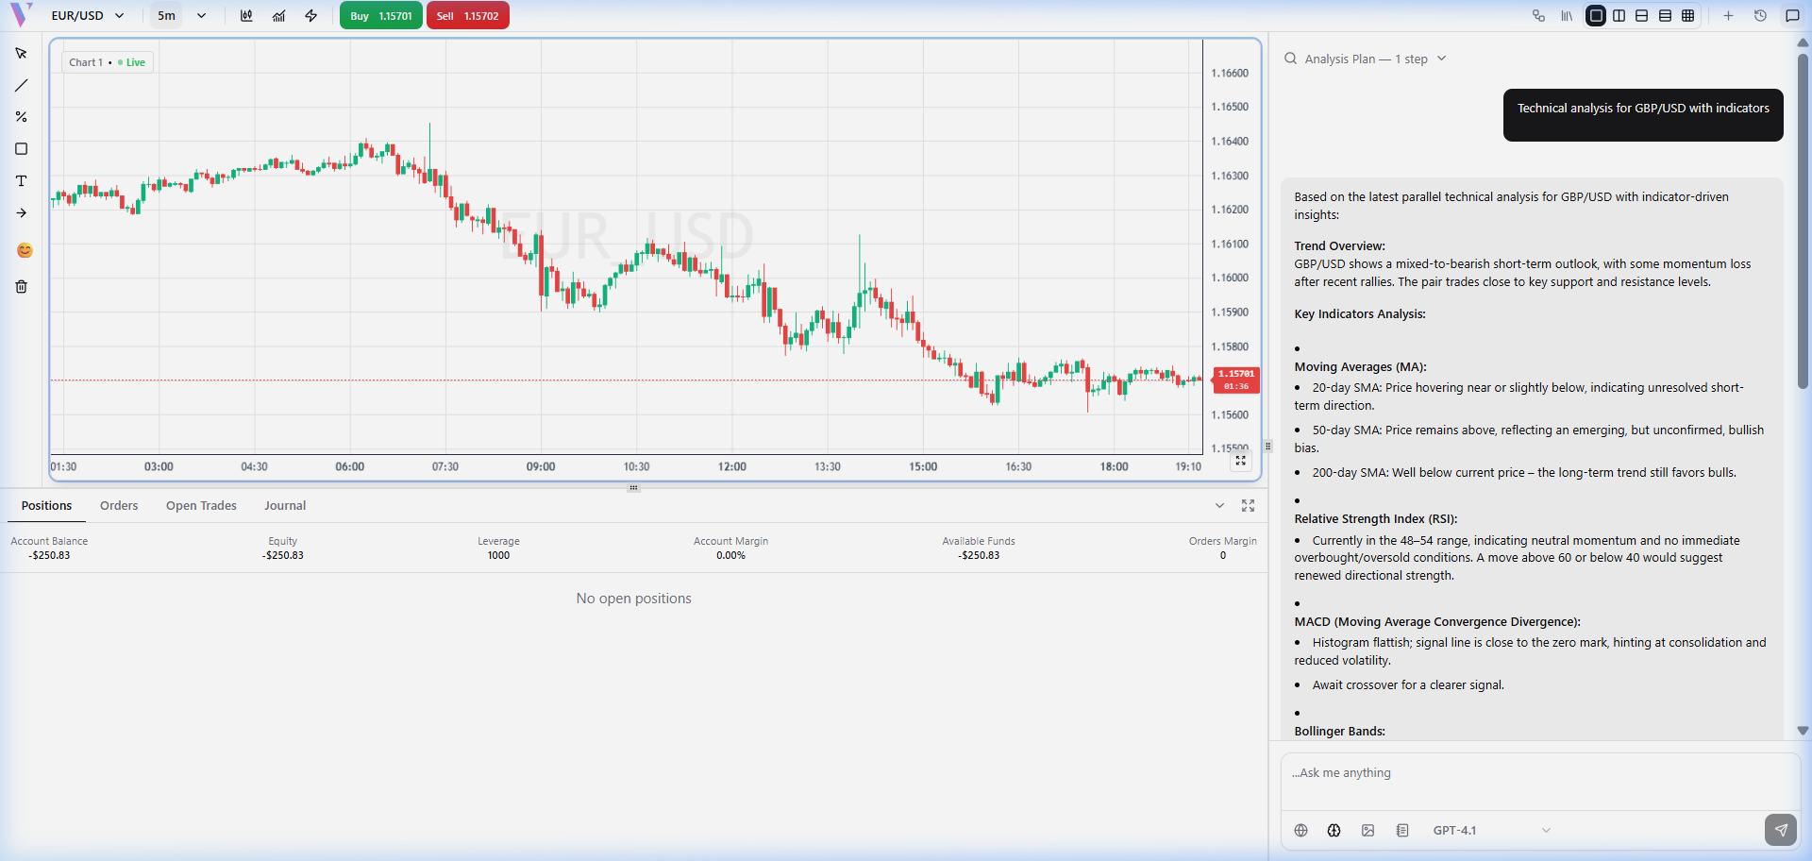Open the candlestick chart type icon

[246, 16]
